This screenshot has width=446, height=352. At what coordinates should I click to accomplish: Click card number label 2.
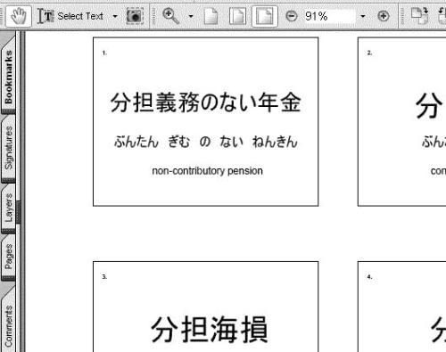click(x=369, y=53)
